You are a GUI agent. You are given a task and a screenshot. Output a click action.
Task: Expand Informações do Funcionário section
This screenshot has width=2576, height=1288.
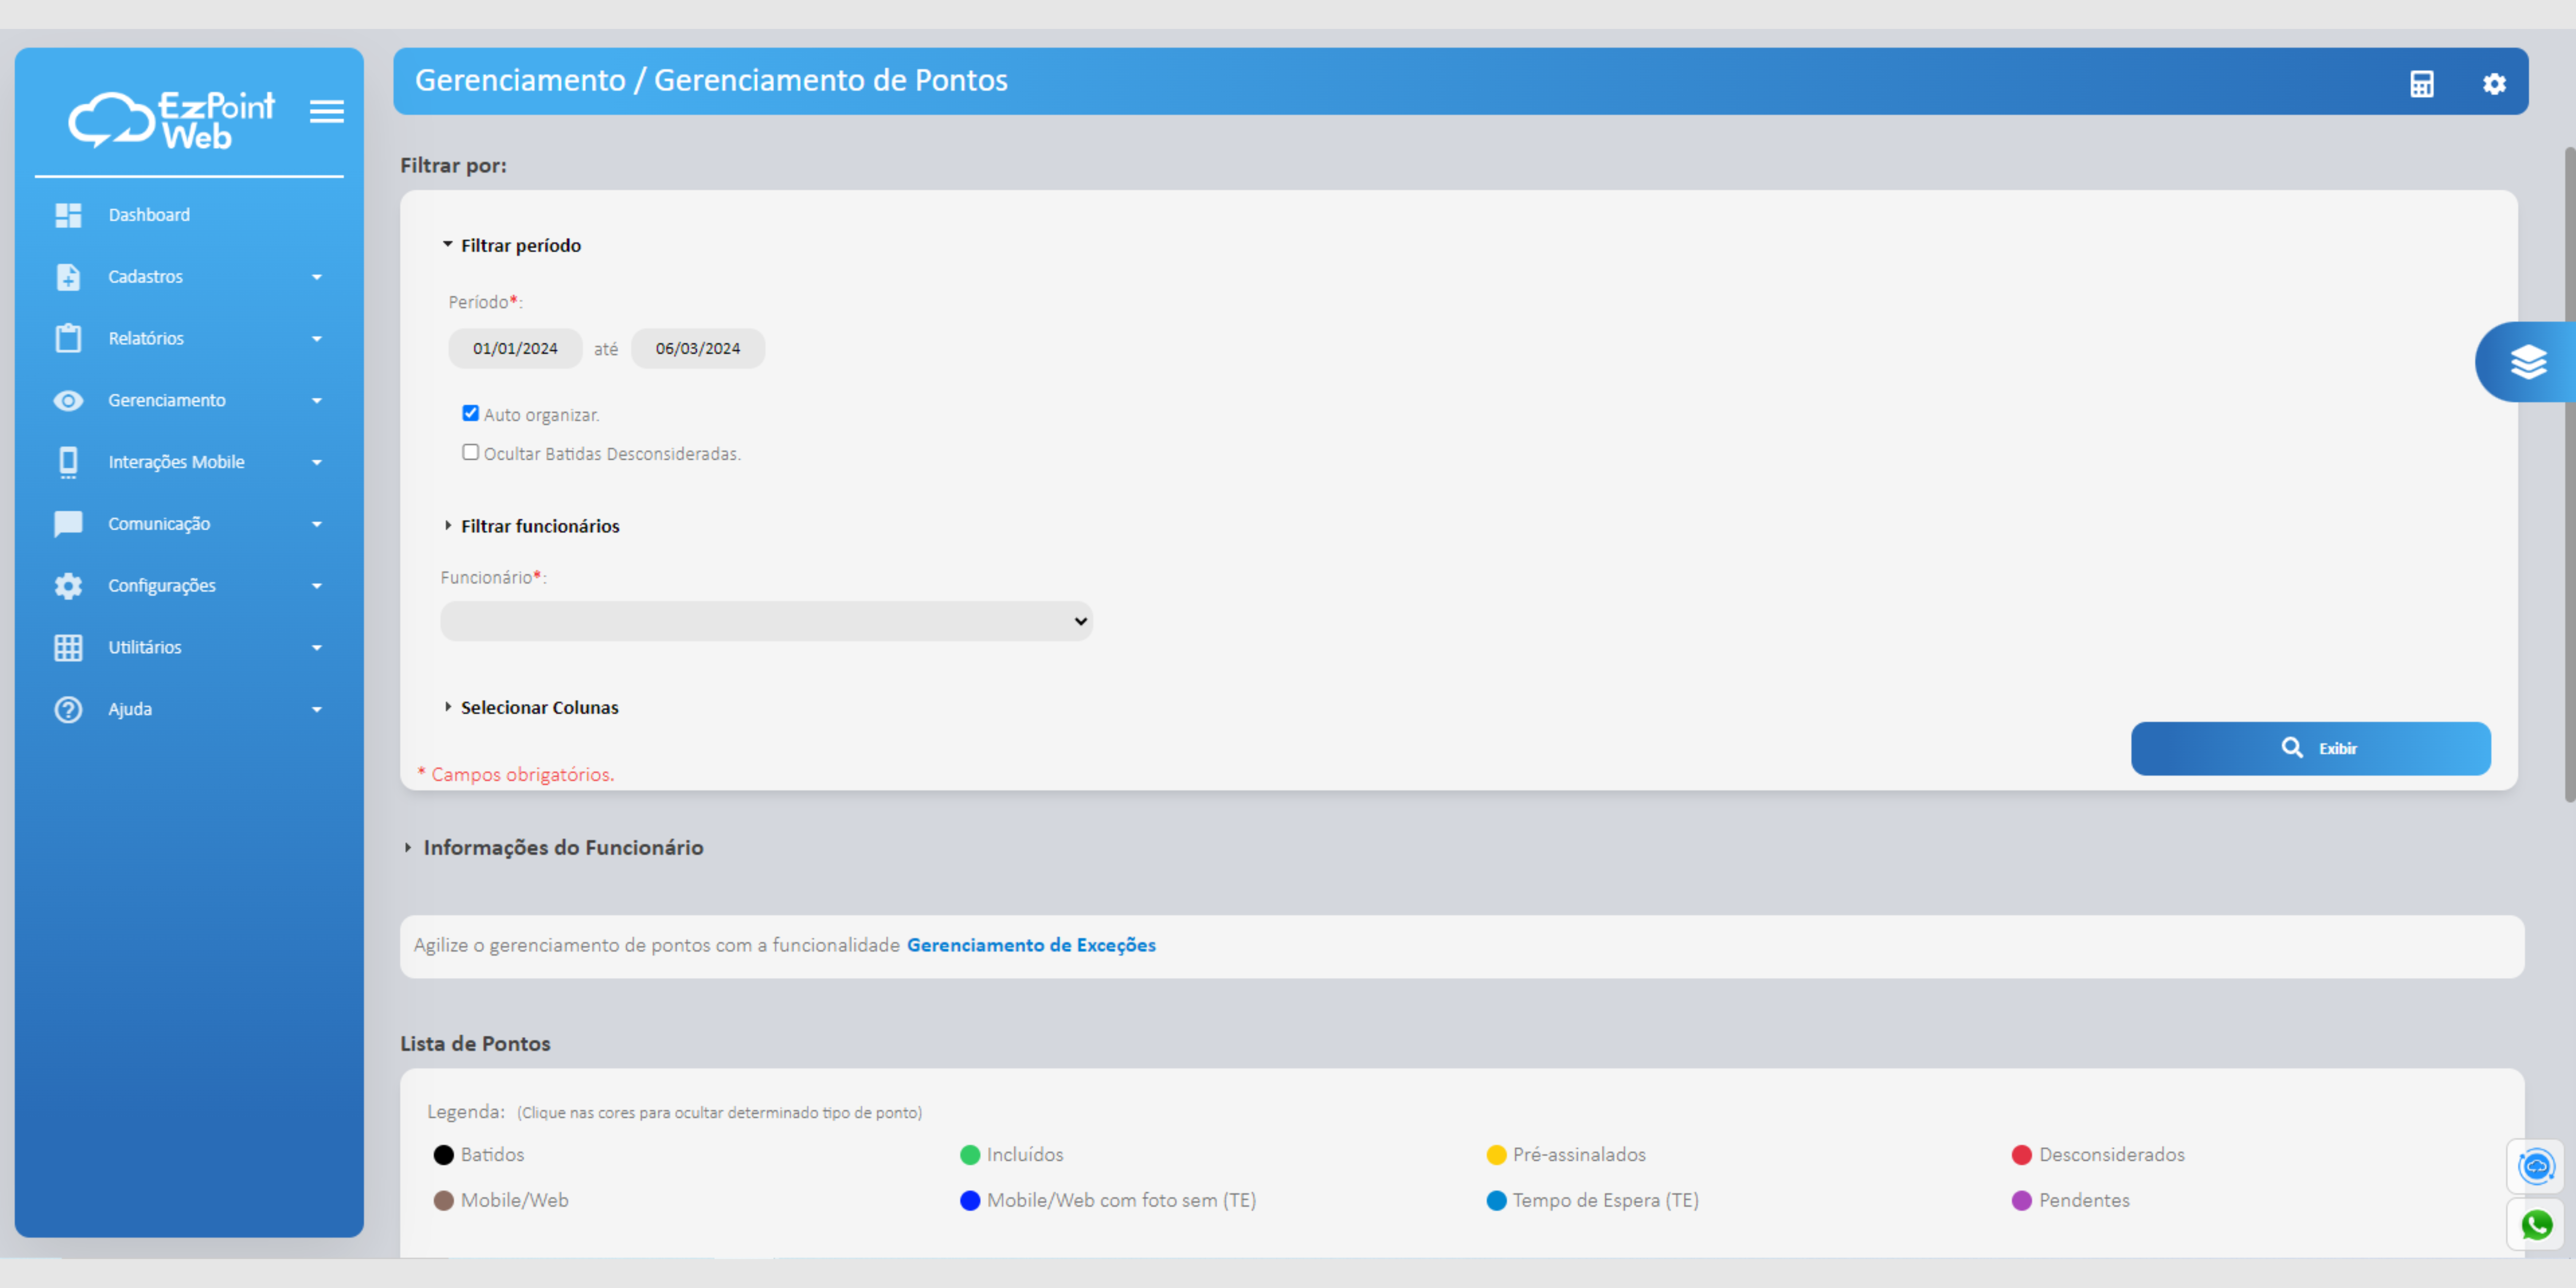(x=562, y=847)
